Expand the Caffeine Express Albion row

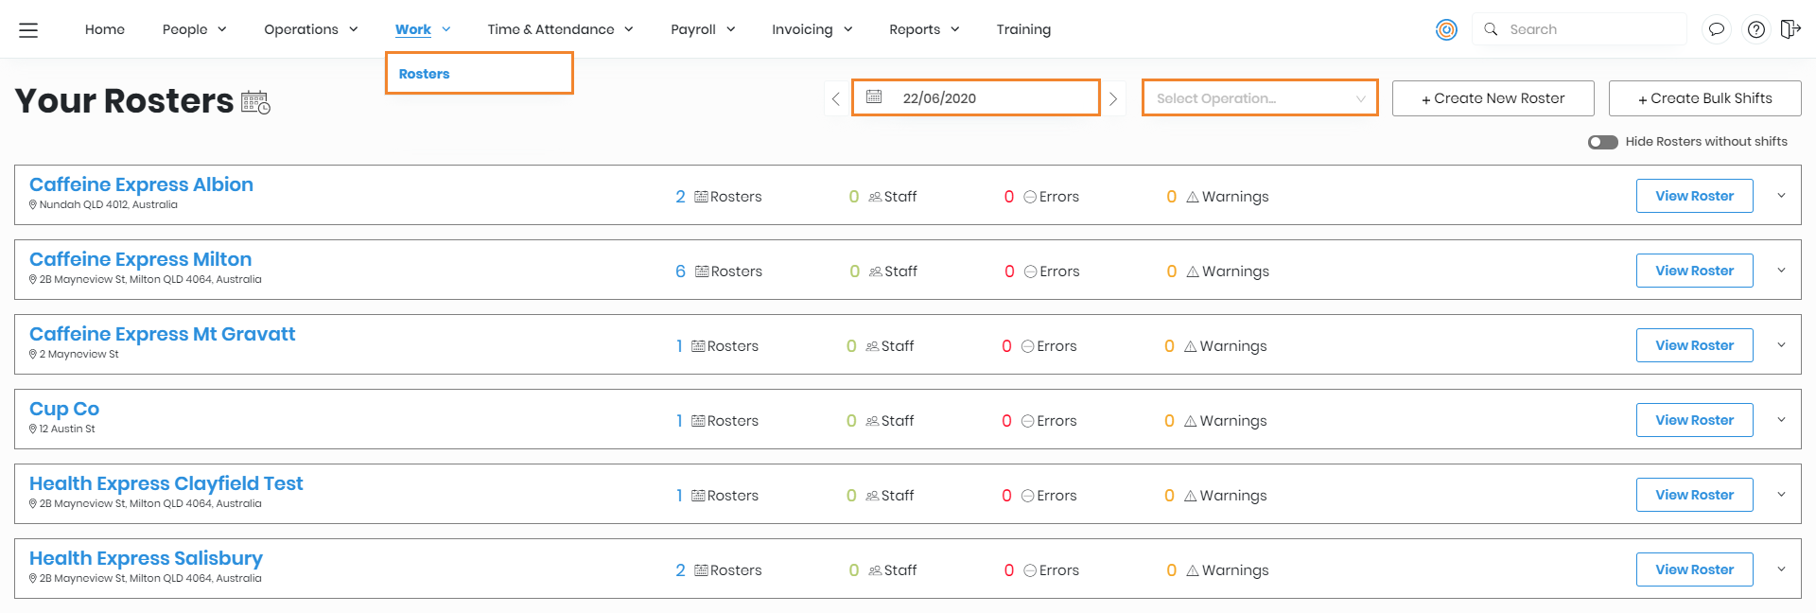pos(1781,196)
